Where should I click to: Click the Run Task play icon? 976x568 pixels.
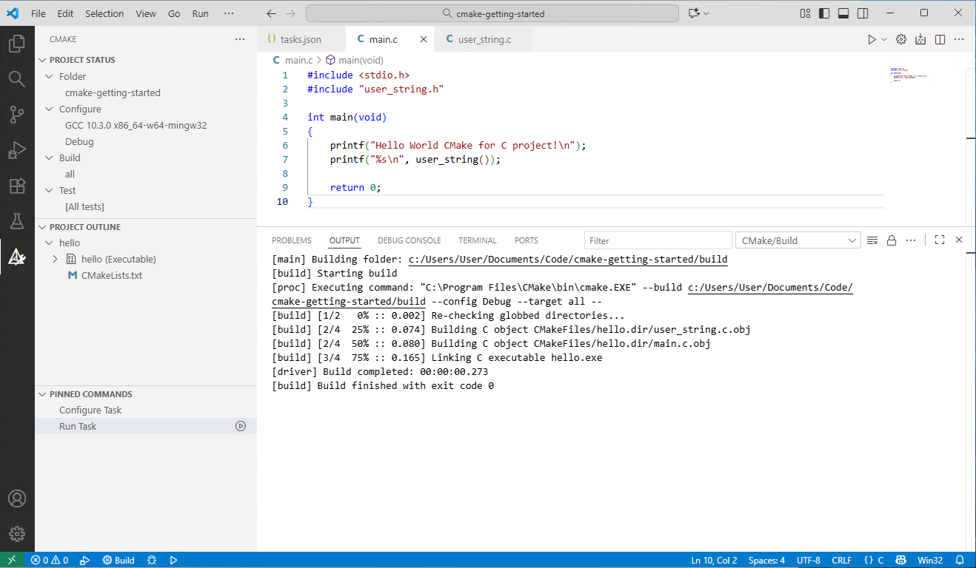241,426
